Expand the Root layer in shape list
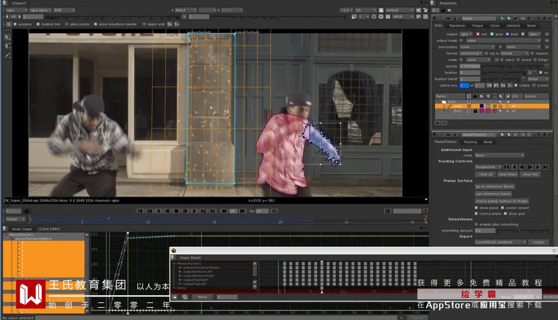558x320 pixels. 438,102
